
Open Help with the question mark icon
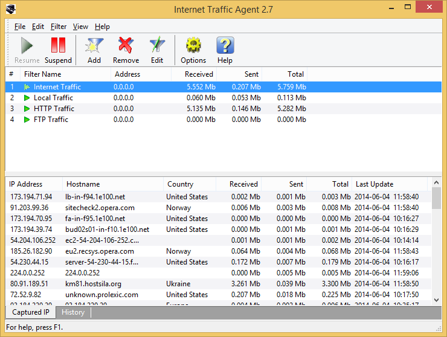pyautogui.click(x=225, y=45)
